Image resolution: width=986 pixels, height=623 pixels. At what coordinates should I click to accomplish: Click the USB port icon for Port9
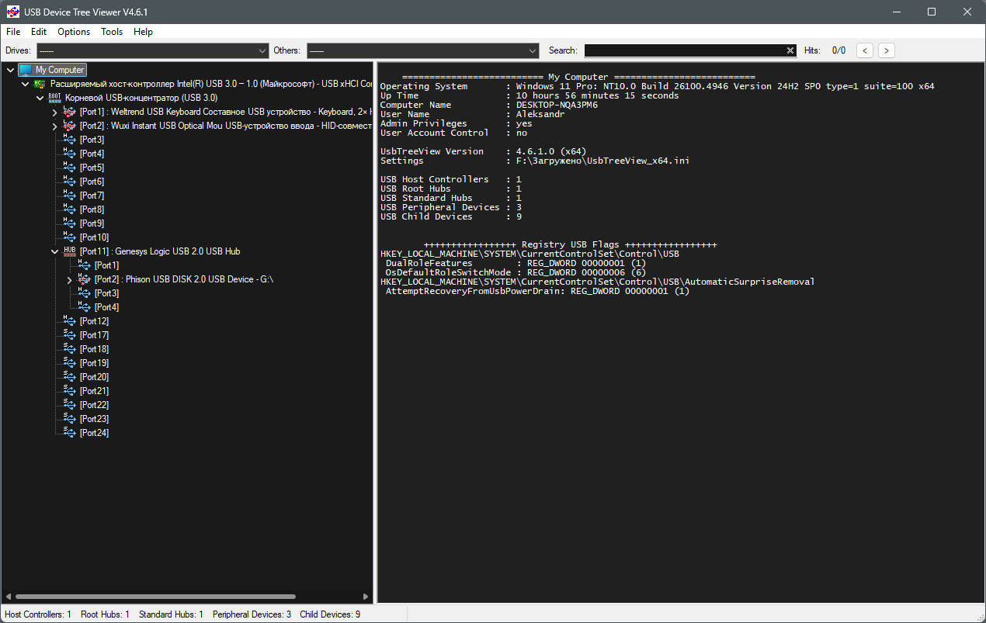pyautogui.click(x=69, y=223)
